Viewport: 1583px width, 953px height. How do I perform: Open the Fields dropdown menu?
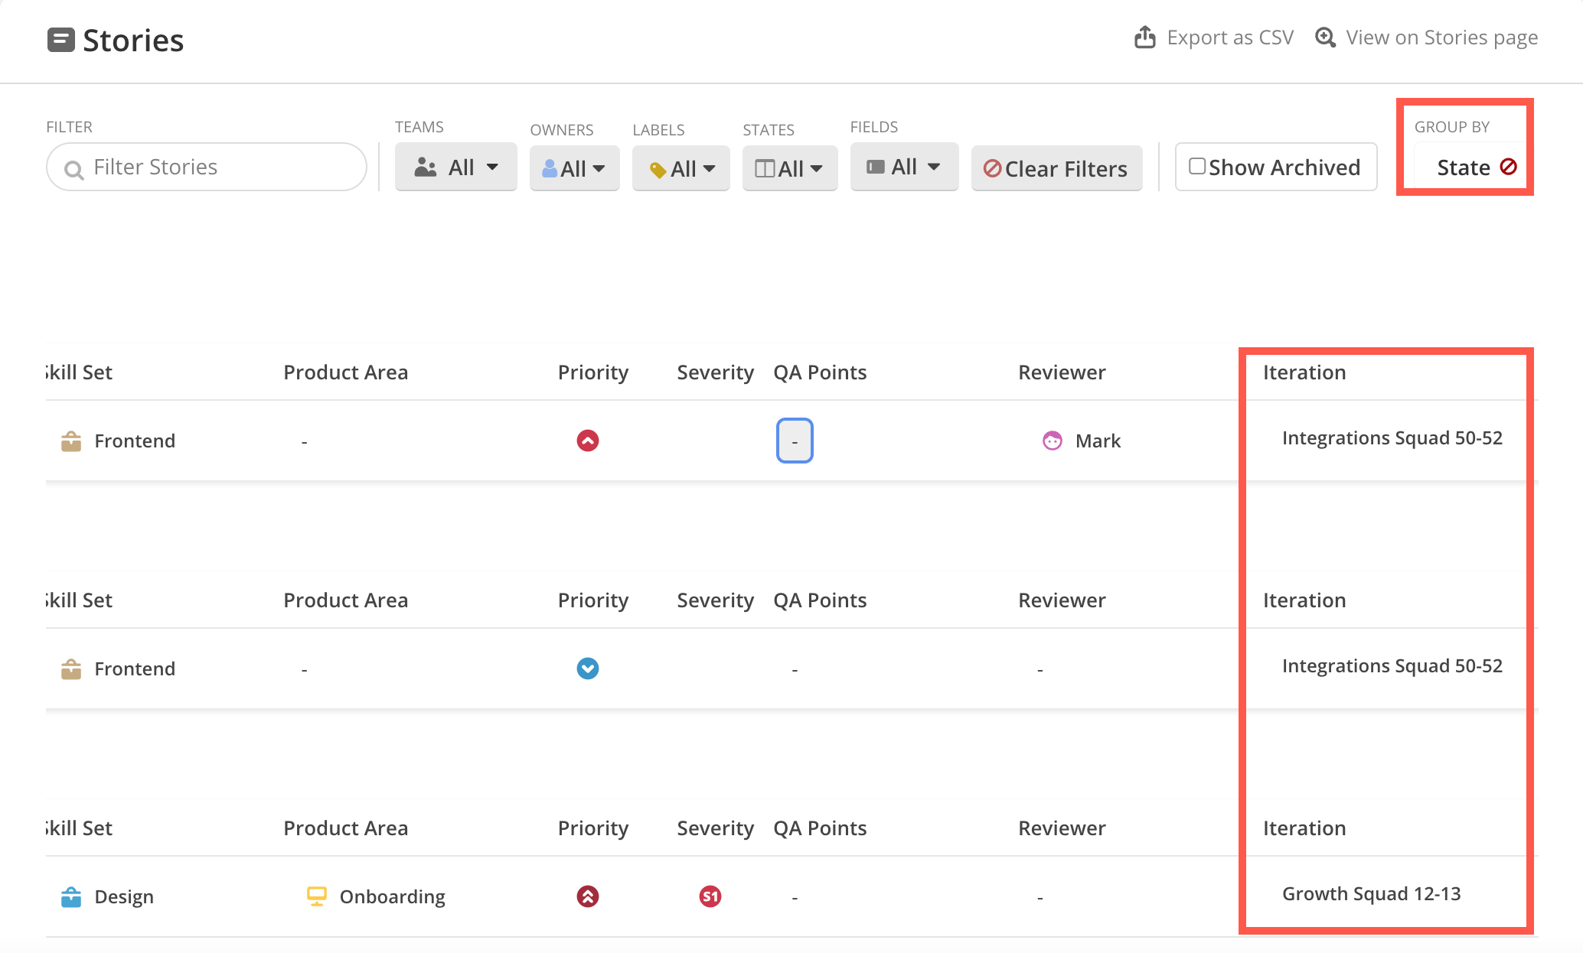click(904, 166)
